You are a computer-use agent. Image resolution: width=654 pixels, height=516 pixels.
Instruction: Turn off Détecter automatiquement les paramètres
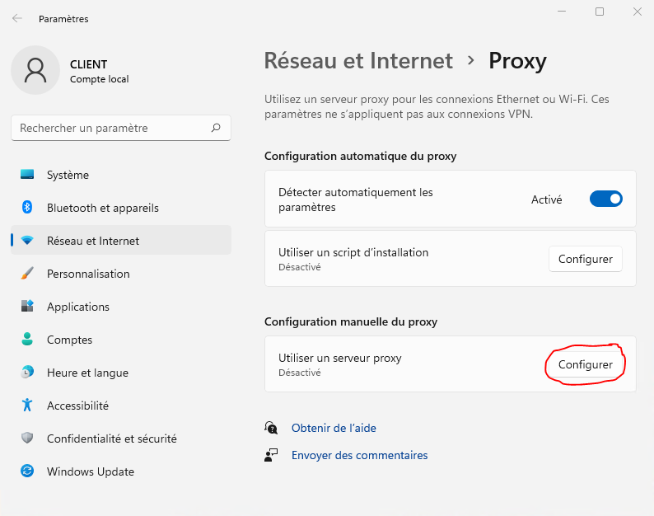click(605, 199)
